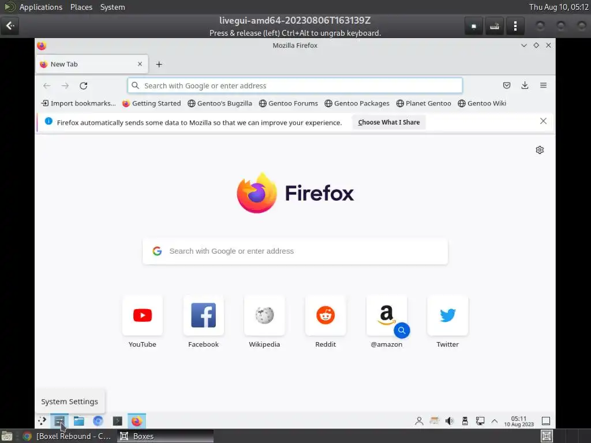Launch System Settings from guest taskbar

pos(59,421)
